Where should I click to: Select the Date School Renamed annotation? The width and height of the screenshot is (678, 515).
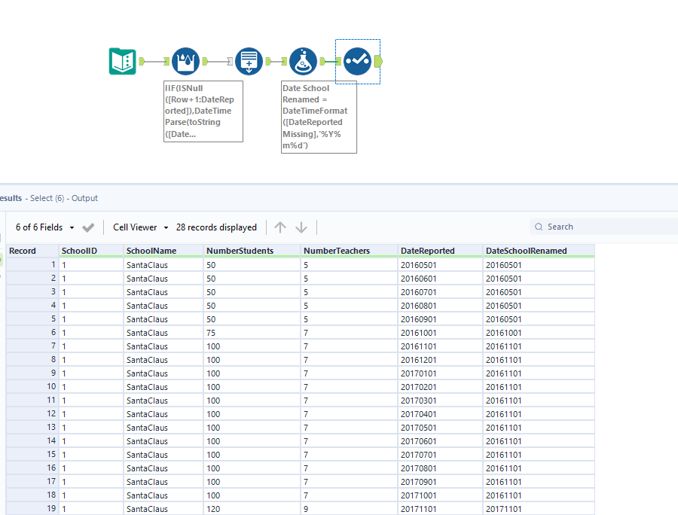tap(319, 117)
